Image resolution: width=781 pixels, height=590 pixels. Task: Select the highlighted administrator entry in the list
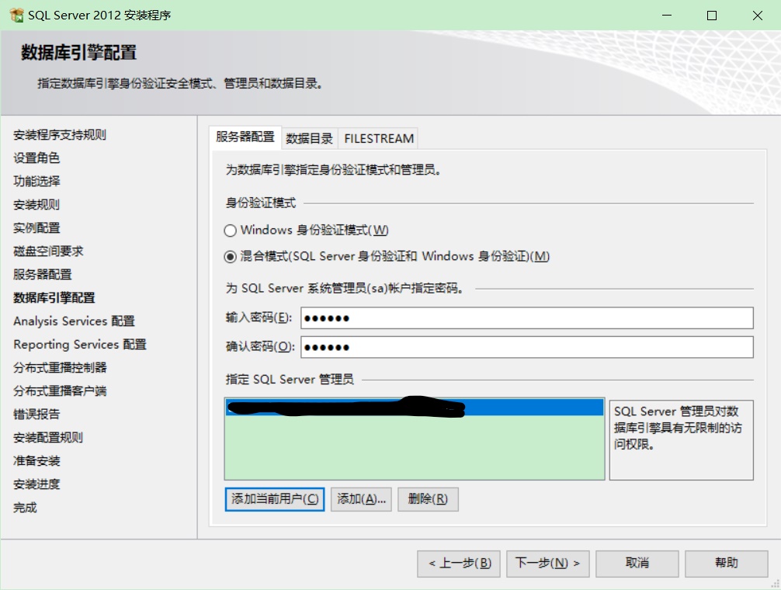tap(415, 408)
